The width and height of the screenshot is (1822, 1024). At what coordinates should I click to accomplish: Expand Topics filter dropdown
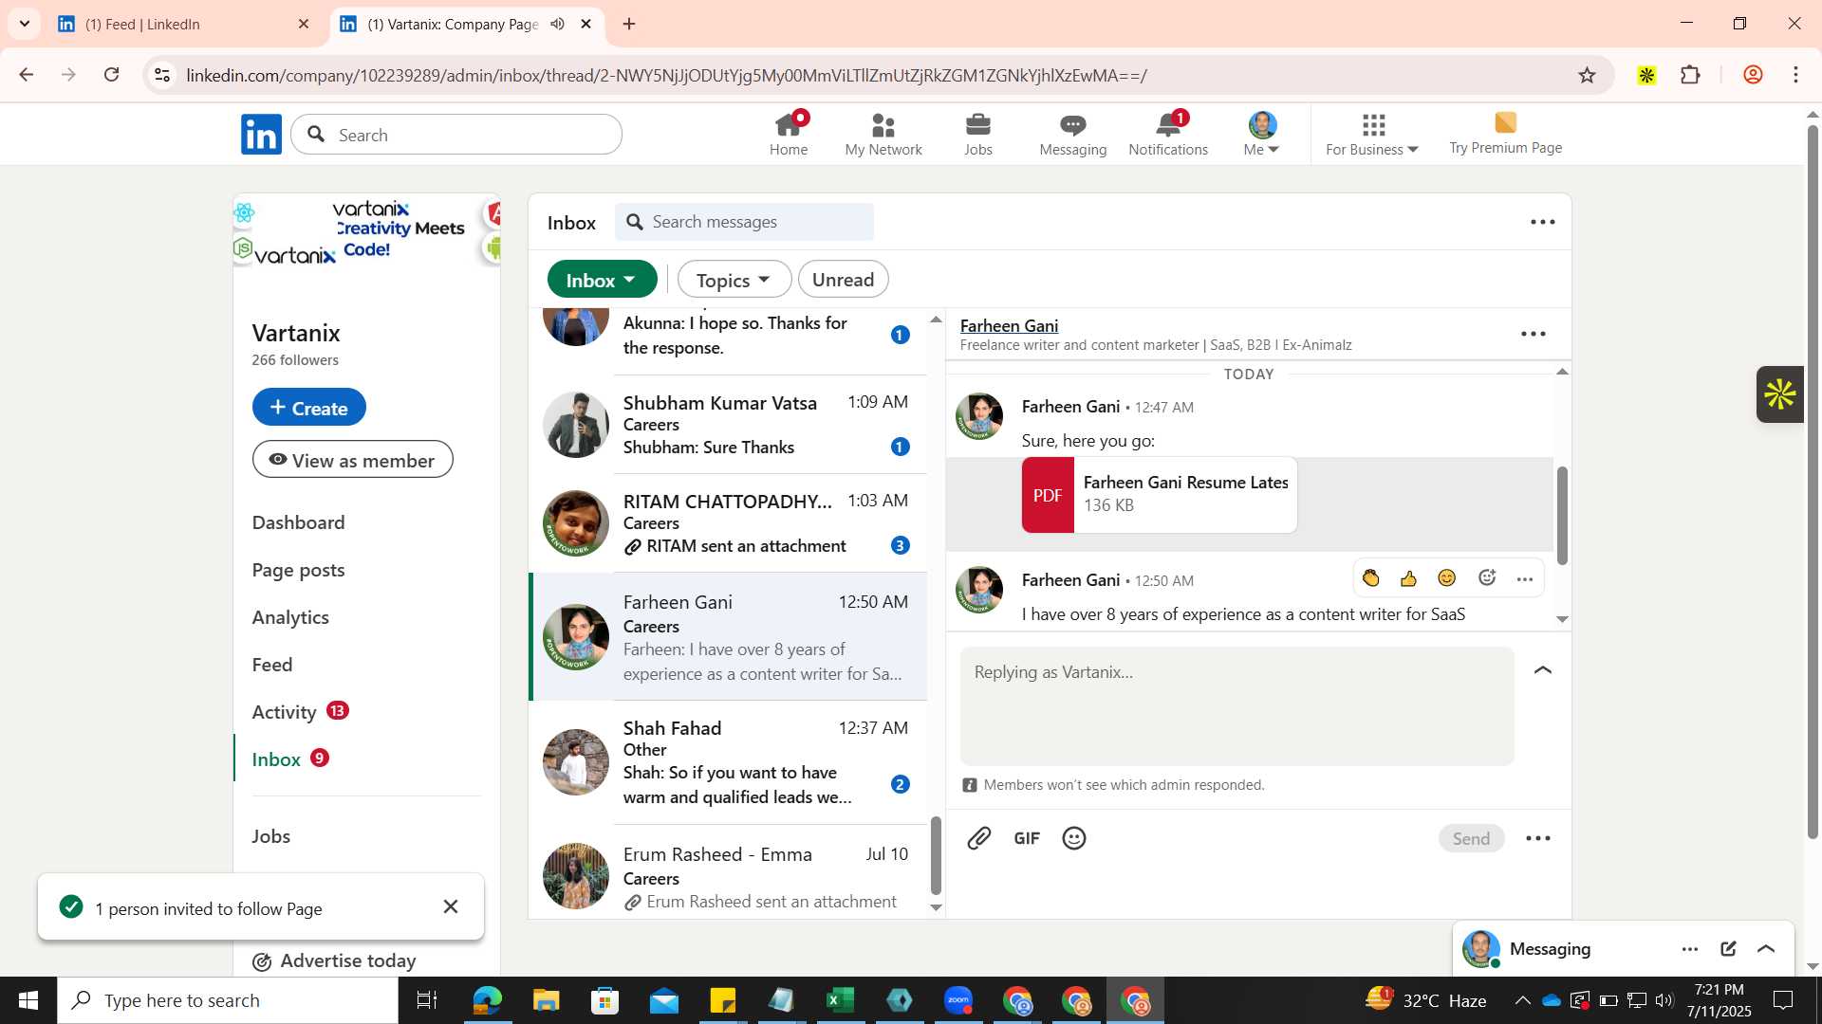(x=734, y=280)
